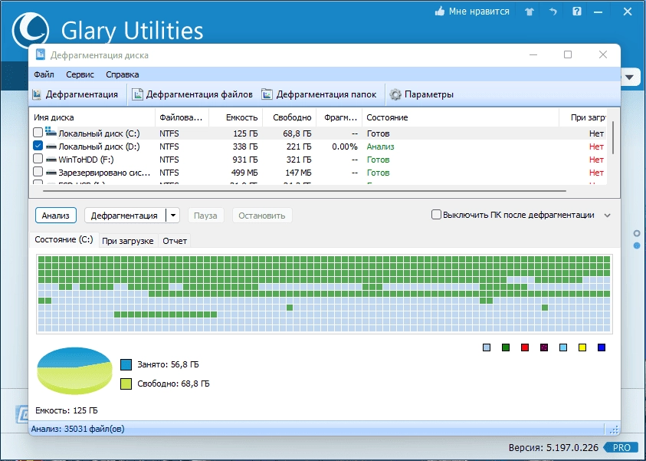646x461 pixels.
Task: Switch to the Отчет tab
Action: (x=175, y=241)
